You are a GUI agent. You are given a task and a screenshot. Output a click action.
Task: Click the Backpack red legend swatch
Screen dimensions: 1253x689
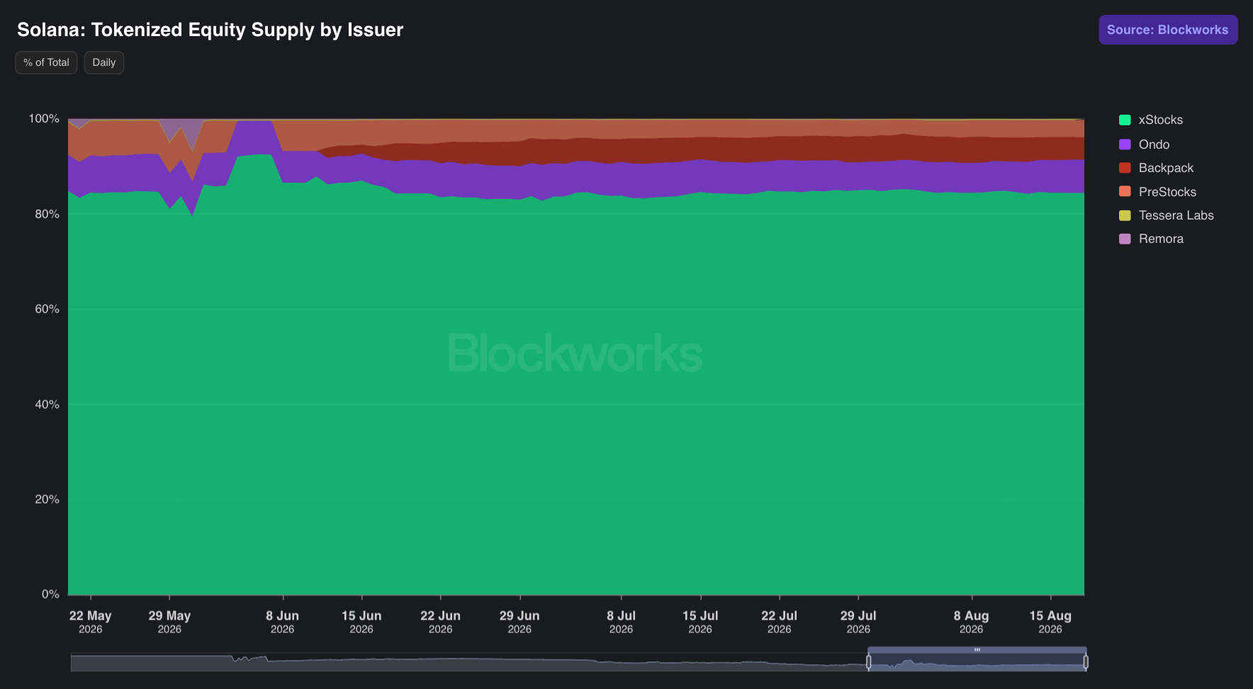1125,168
